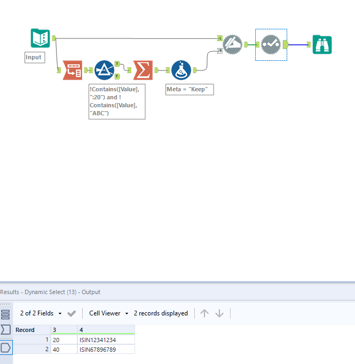Select the Summarize tool icon
The width and height of the screenshot is (355, 364).
click(143, 70)
